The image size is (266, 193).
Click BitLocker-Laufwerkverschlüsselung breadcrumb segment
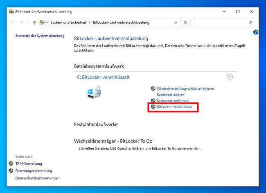click(121, 23)
